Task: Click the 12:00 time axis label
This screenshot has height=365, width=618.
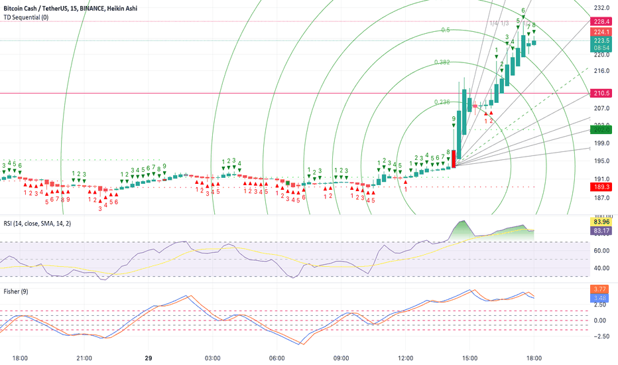Action: [x=406, y=358]
